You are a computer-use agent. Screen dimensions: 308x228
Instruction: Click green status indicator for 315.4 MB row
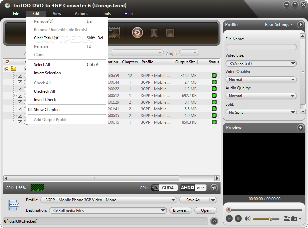click(x=214, y=75)
